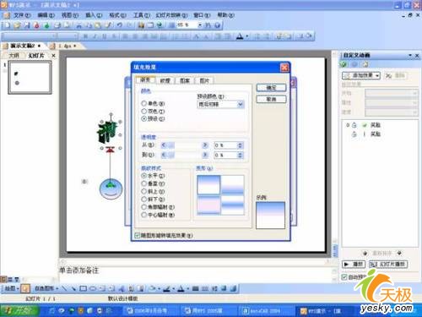Click the Cut scissors icon

click(x=79, y=25)
